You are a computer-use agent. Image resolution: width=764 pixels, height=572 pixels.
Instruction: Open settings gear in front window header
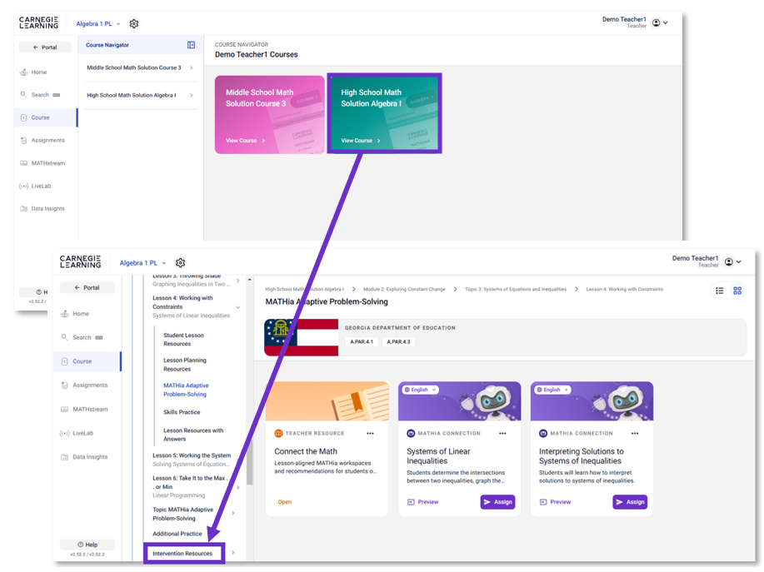point(180,263)
